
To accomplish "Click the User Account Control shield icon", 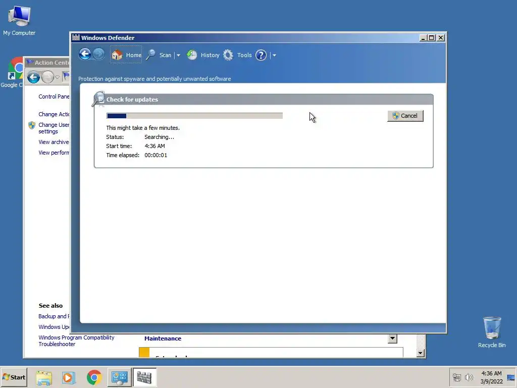I will pos(32,125).
